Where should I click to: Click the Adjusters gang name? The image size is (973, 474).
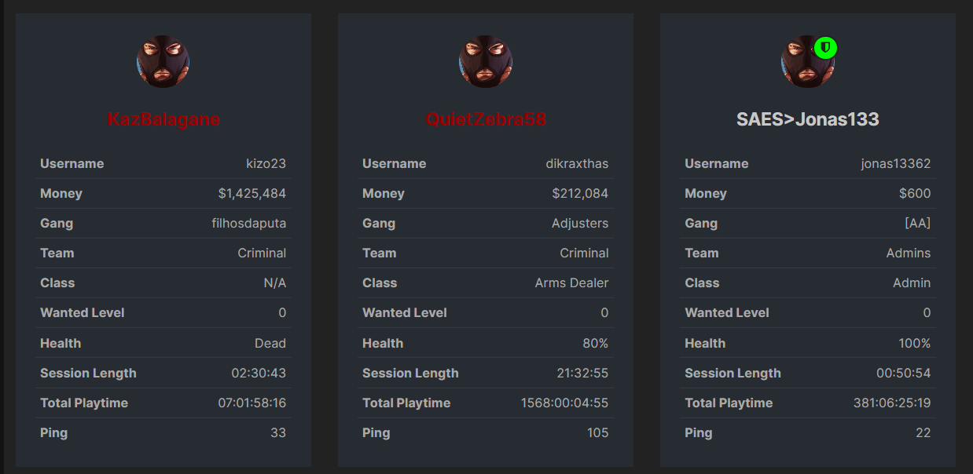[x=580, y=223]
